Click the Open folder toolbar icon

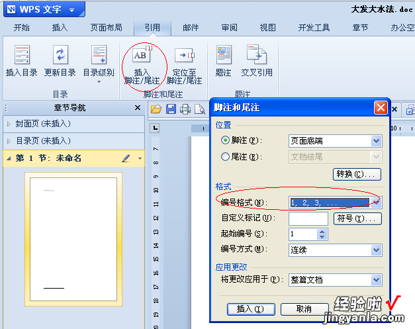[156, 109]
